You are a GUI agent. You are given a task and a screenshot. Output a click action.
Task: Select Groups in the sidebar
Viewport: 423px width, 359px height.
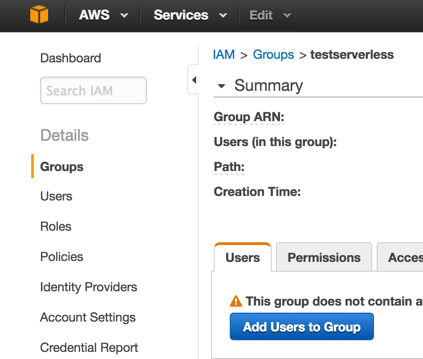[x=62, y=167]
